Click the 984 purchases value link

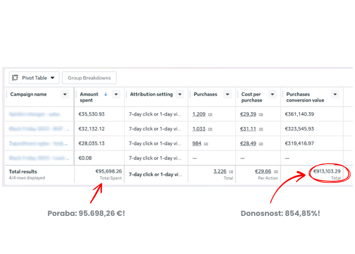pyautogui.click(x=197, y=144)
